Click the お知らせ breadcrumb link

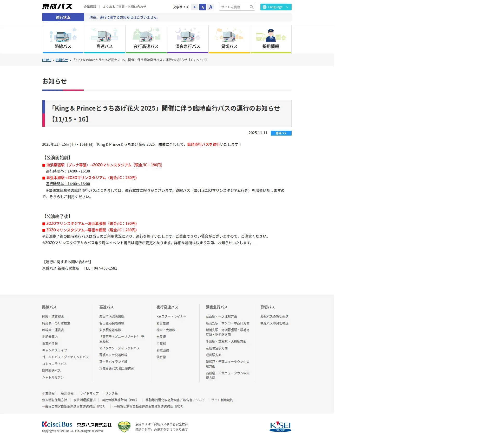point(62,60)
